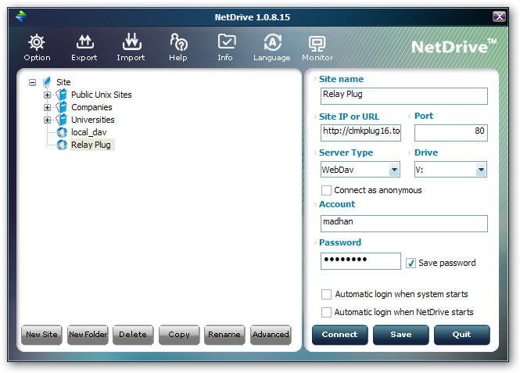This screenshot has width=520, height=373.
Task: Open the Info toolbar icon
Action: click(x=225, y=47)
